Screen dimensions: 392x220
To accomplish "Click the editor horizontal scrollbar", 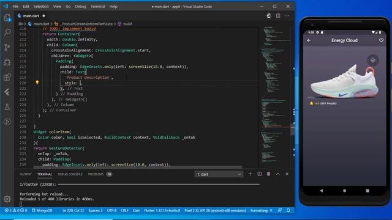I will (x=137, y=167).
